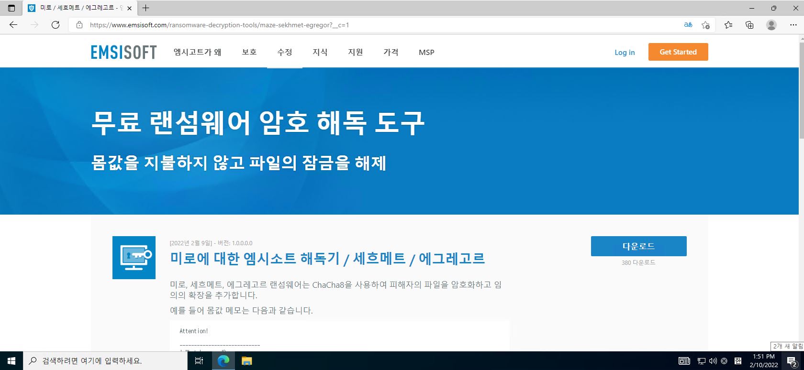Reload the current page
The width and height of the screenshot is (804, 370).
[x=56, y=25]
